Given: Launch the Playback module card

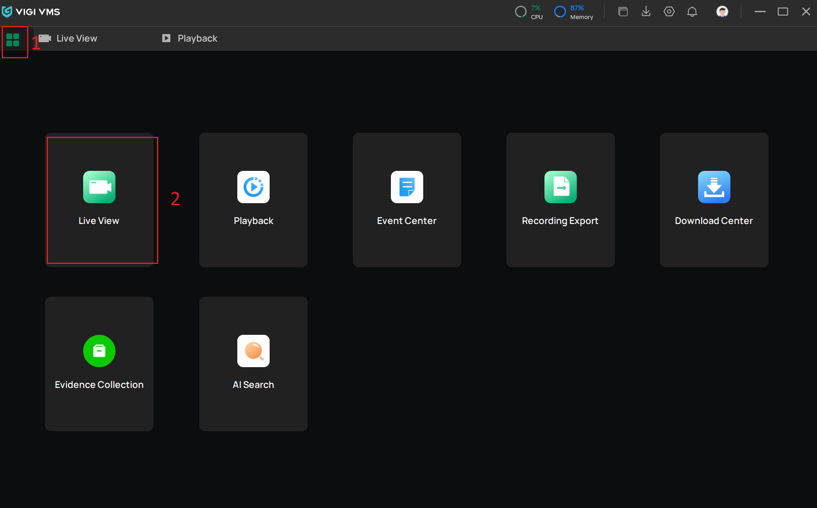Looking at the screenshot, I should 253,200.
